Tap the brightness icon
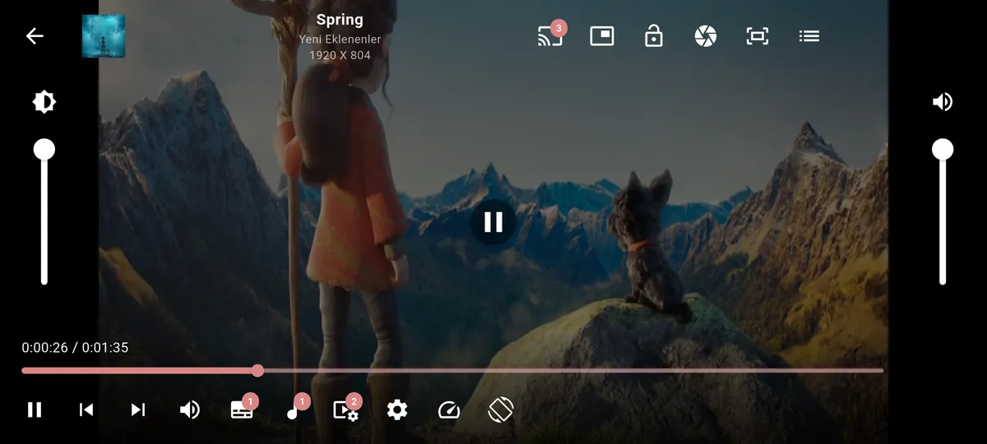This screenshot has height=444, width=987. pos(44,102)
